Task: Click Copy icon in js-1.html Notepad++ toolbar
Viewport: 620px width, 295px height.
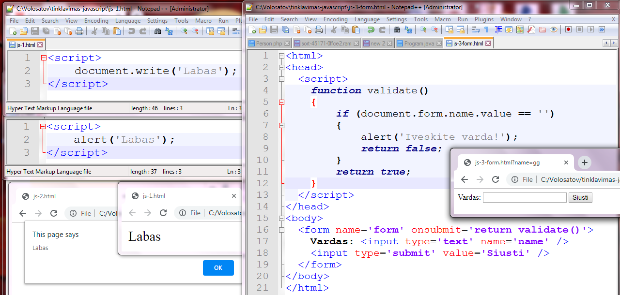Action: [x=105, y=31]
